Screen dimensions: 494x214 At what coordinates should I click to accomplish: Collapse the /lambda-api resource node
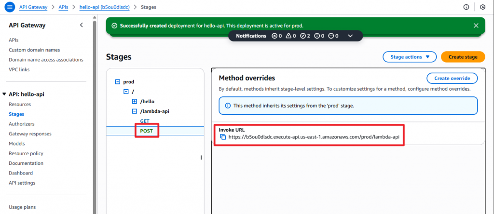tap(134, 111)
